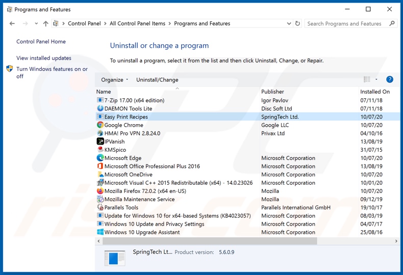Click the Mozilla Firefox icon
The image size is (403, 275).
[x=100, y=191]
